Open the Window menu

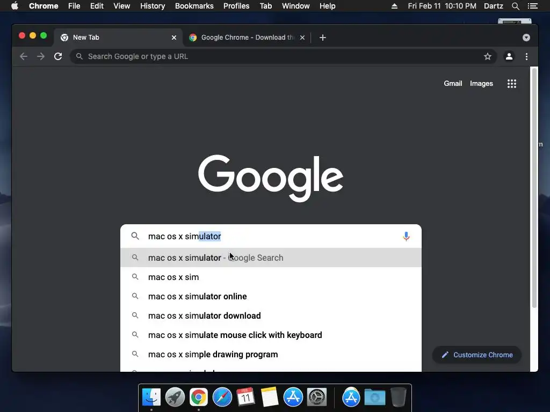pos(296,6)
